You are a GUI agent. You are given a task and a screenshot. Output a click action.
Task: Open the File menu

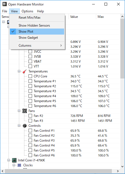tap(5, 11)
